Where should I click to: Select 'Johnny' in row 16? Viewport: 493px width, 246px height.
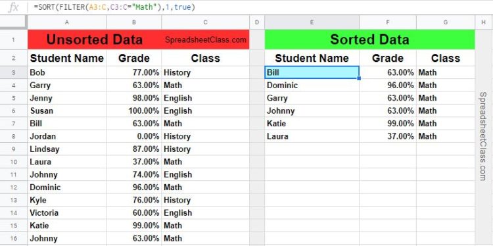(x=67, y=238)
